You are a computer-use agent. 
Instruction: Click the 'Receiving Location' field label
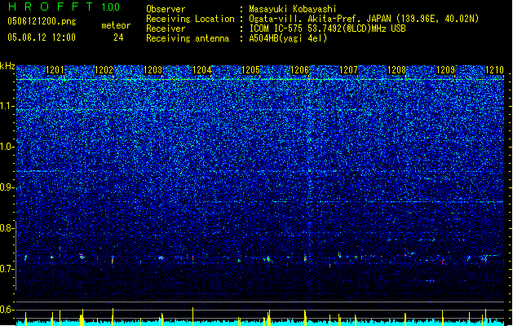coord(190,19)
